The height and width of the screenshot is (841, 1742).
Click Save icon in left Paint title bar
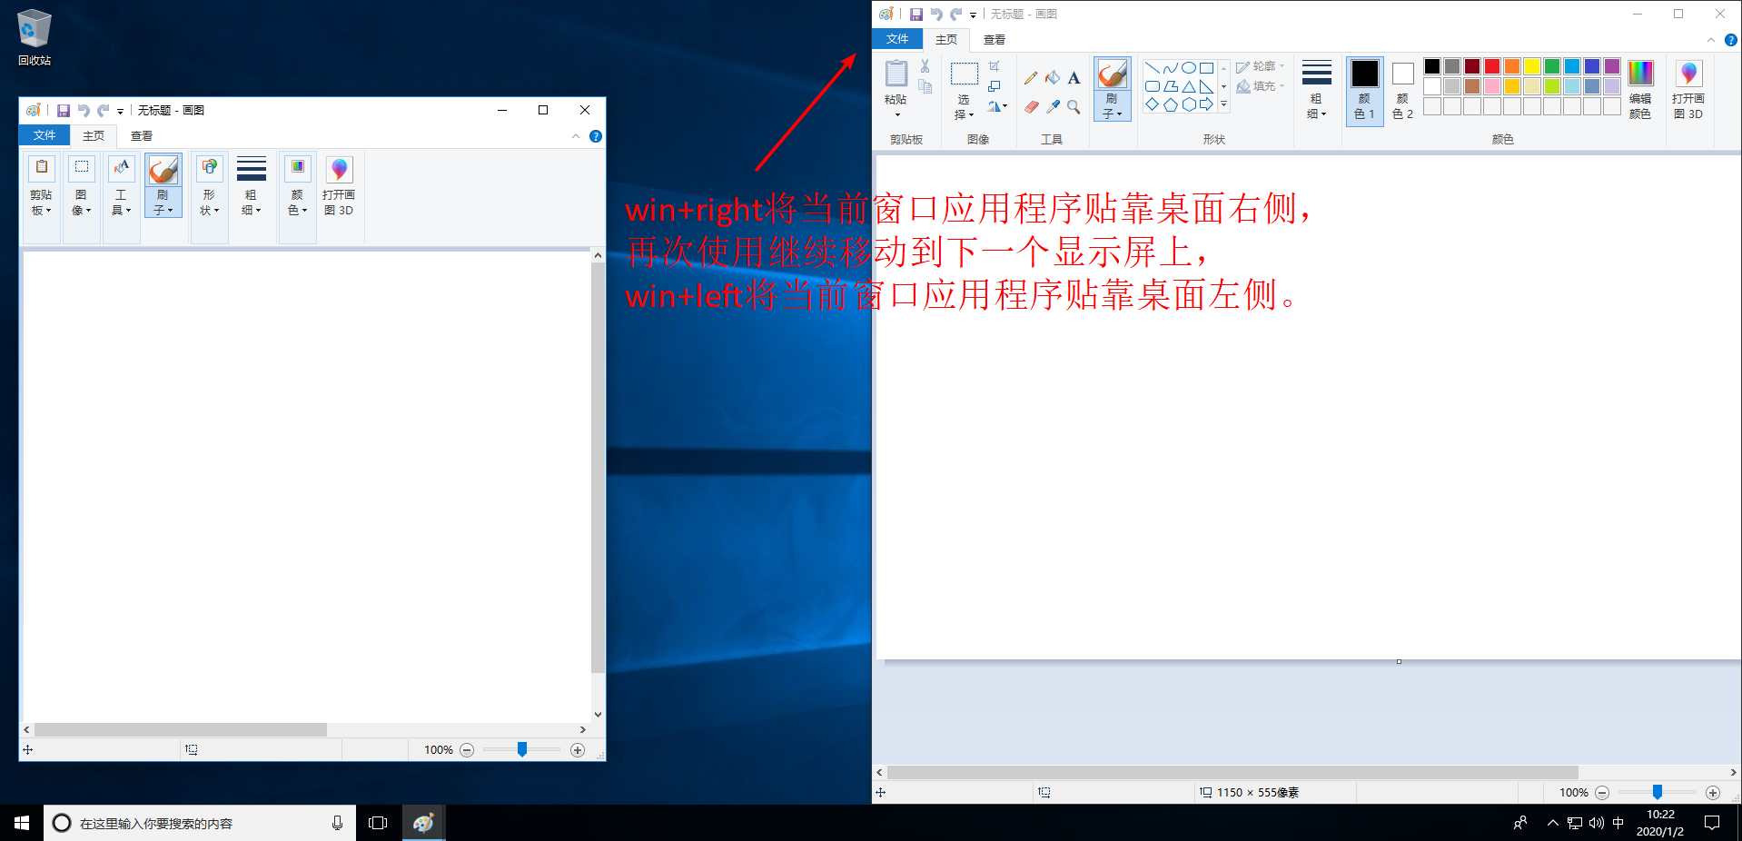[64, 111]
